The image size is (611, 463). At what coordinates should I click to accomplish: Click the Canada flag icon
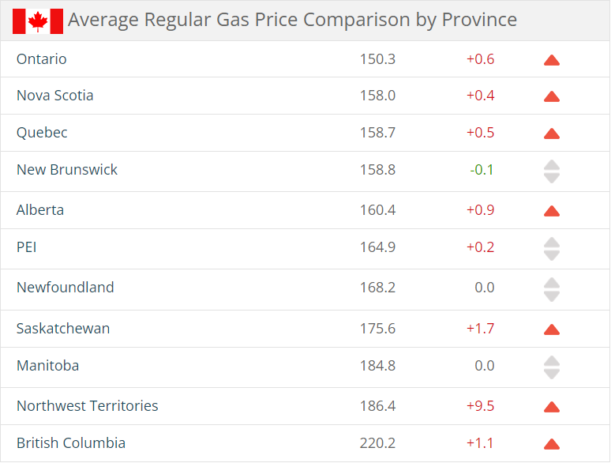click(38, 21)
